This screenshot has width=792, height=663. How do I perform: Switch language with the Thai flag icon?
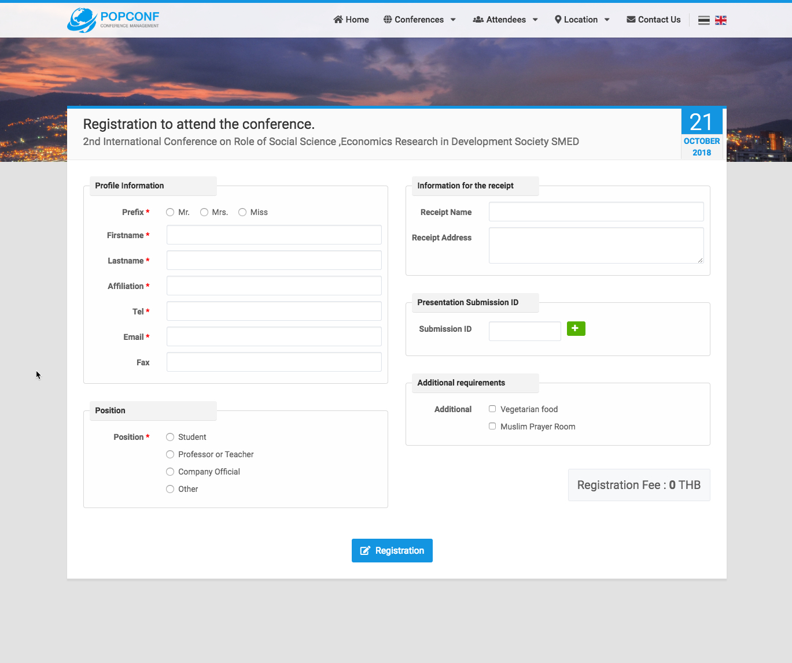coord(703,20)
